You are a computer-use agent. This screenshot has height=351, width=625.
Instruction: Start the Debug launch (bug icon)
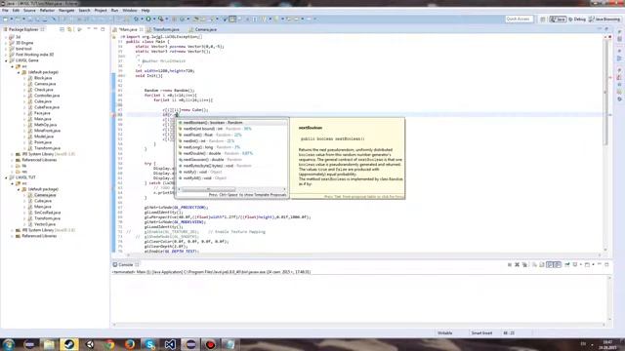tap(137, 19)
